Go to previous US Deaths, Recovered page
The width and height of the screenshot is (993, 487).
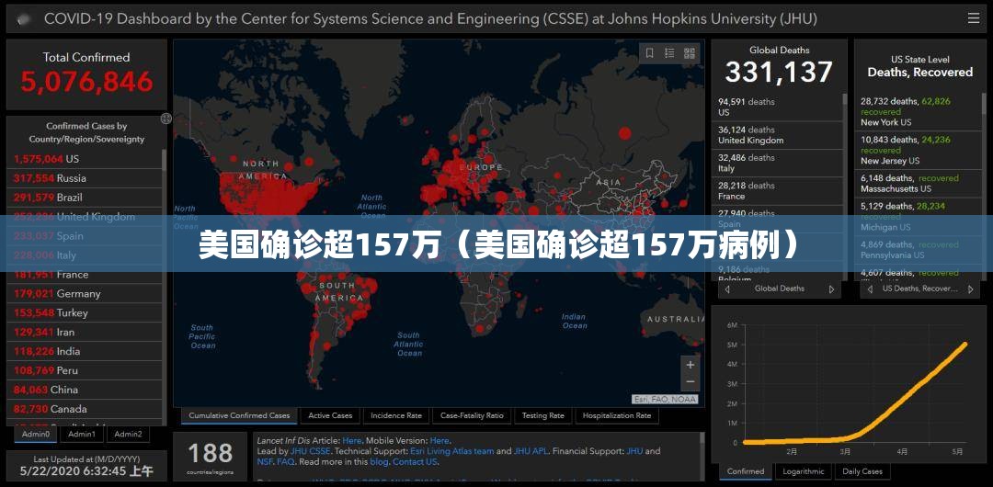870,289
